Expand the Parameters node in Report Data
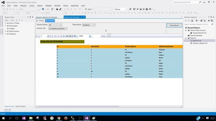 pos(6,26)
